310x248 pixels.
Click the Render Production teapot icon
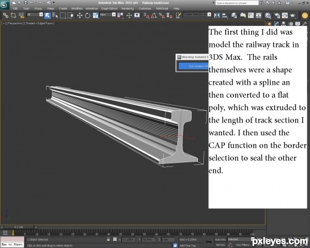click(292, 16)
